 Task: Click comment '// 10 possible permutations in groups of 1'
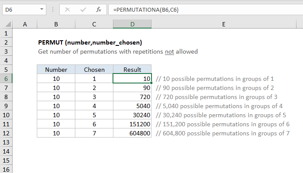(215, 79)
